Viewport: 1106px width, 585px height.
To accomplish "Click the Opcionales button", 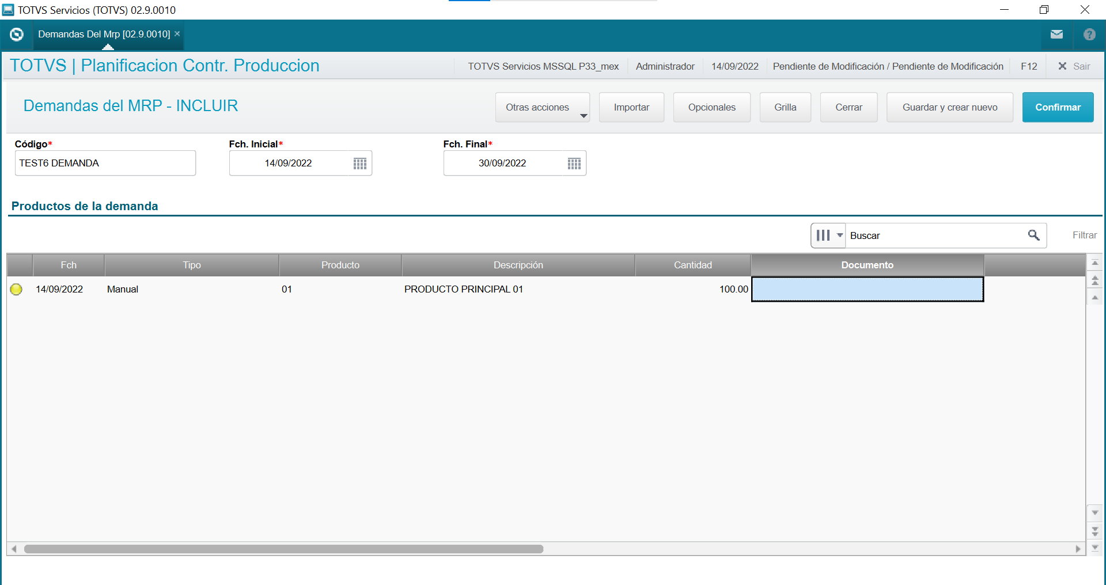I will [x=712, y=107].
